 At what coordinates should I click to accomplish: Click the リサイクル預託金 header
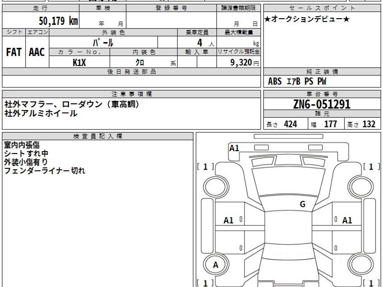point(239,52)
